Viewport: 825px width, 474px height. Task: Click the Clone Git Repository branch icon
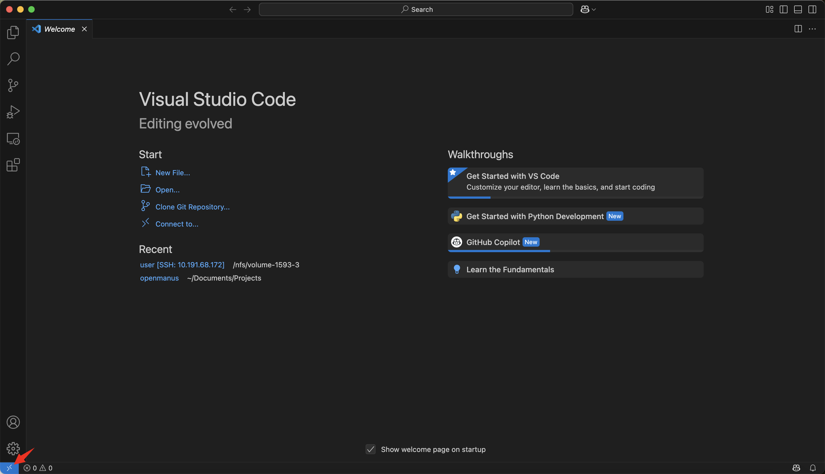tap(145, 206)
